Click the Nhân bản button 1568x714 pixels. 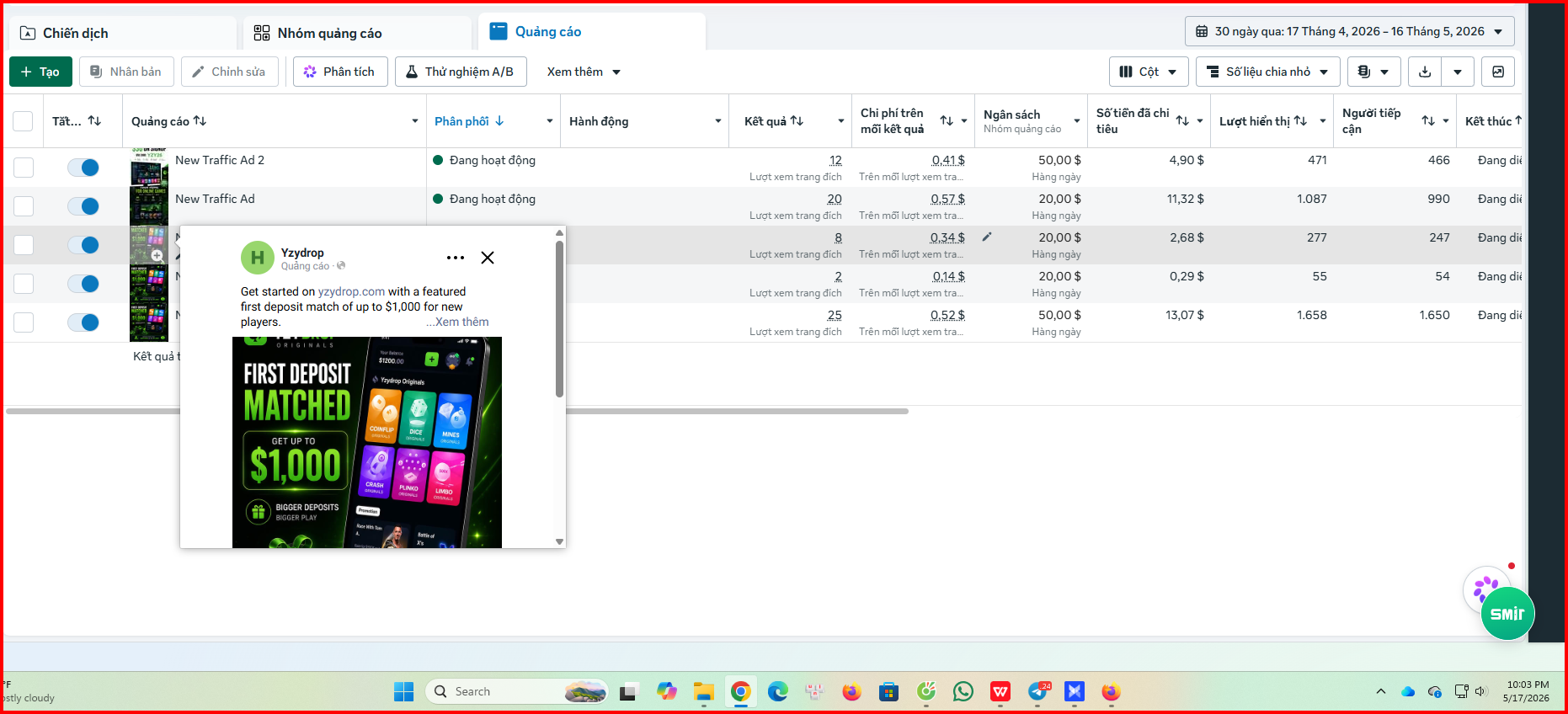126,72
